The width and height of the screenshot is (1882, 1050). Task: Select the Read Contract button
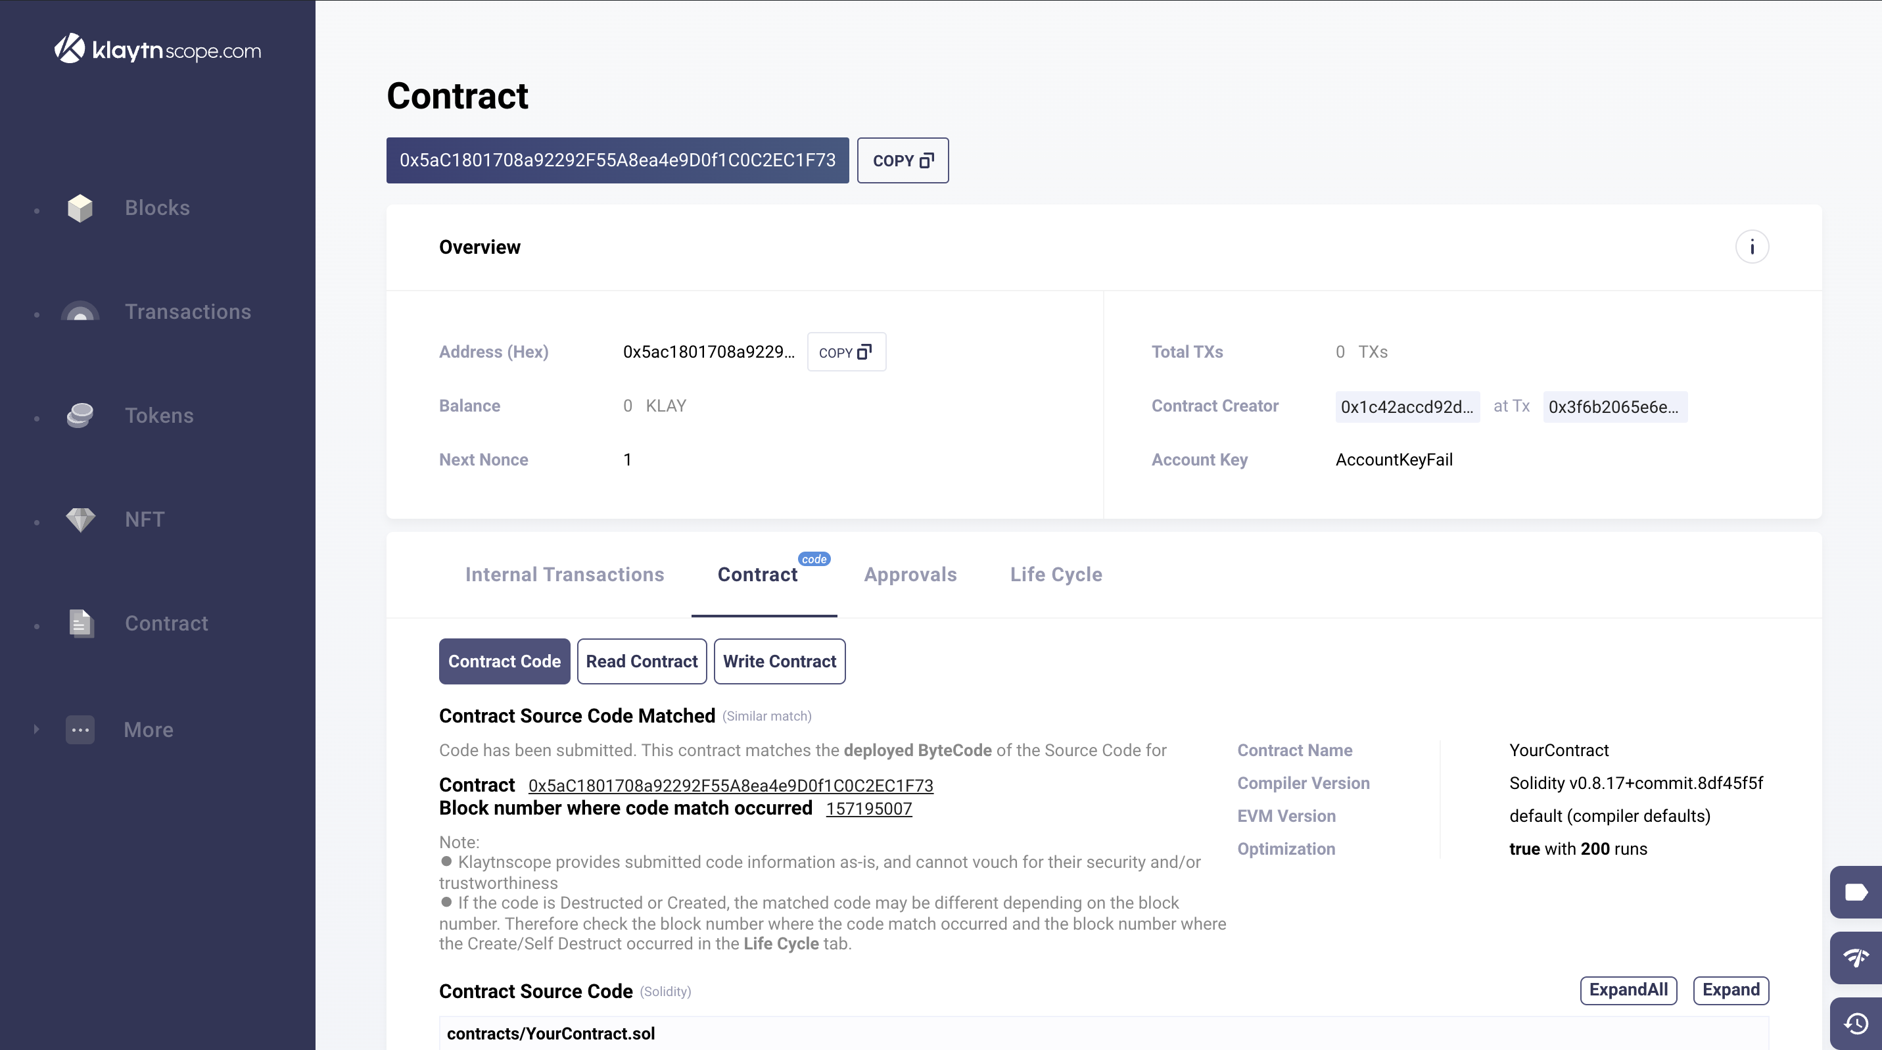coord(642,661)
